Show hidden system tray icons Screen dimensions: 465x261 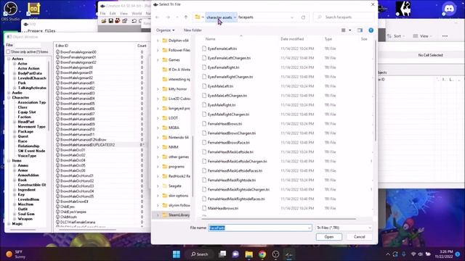(x=388, y=254)
